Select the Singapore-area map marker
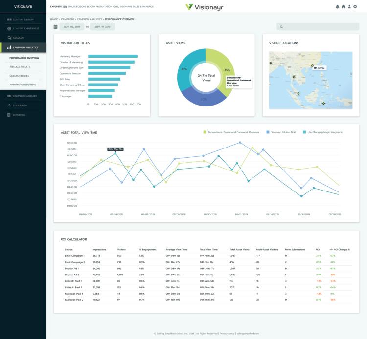 tap(298, 93)
